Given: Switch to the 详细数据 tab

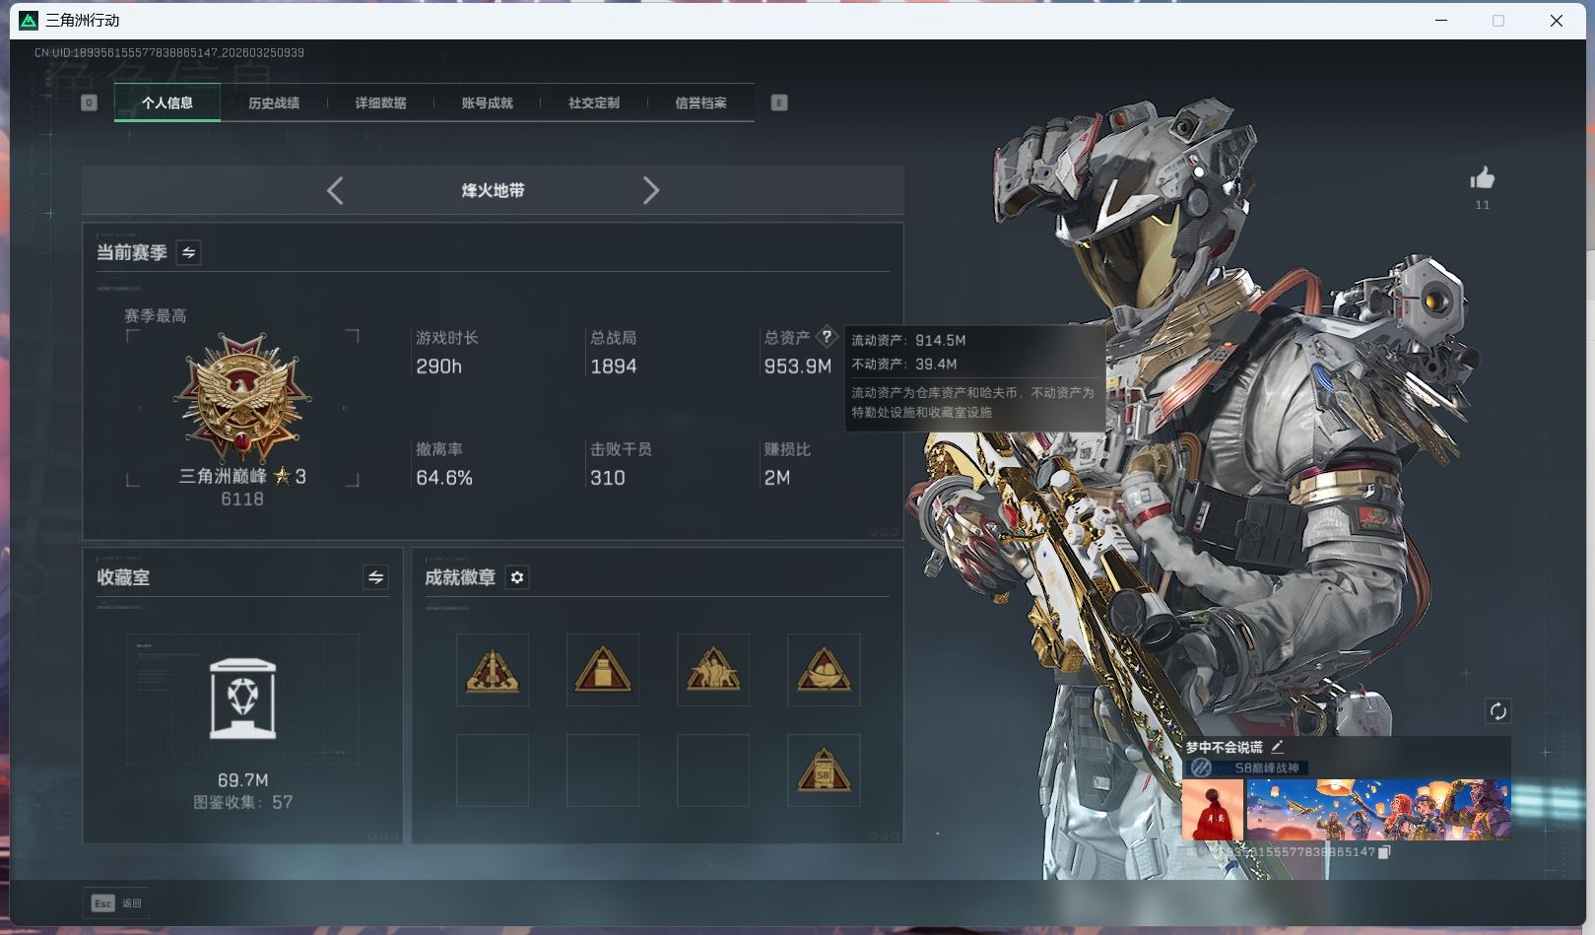Looking at the screenshot, I should pos(380,102).
